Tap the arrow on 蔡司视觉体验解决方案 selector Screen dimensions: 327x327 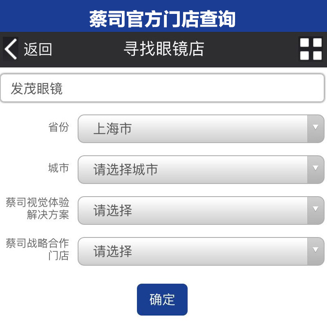pos(315,211)
